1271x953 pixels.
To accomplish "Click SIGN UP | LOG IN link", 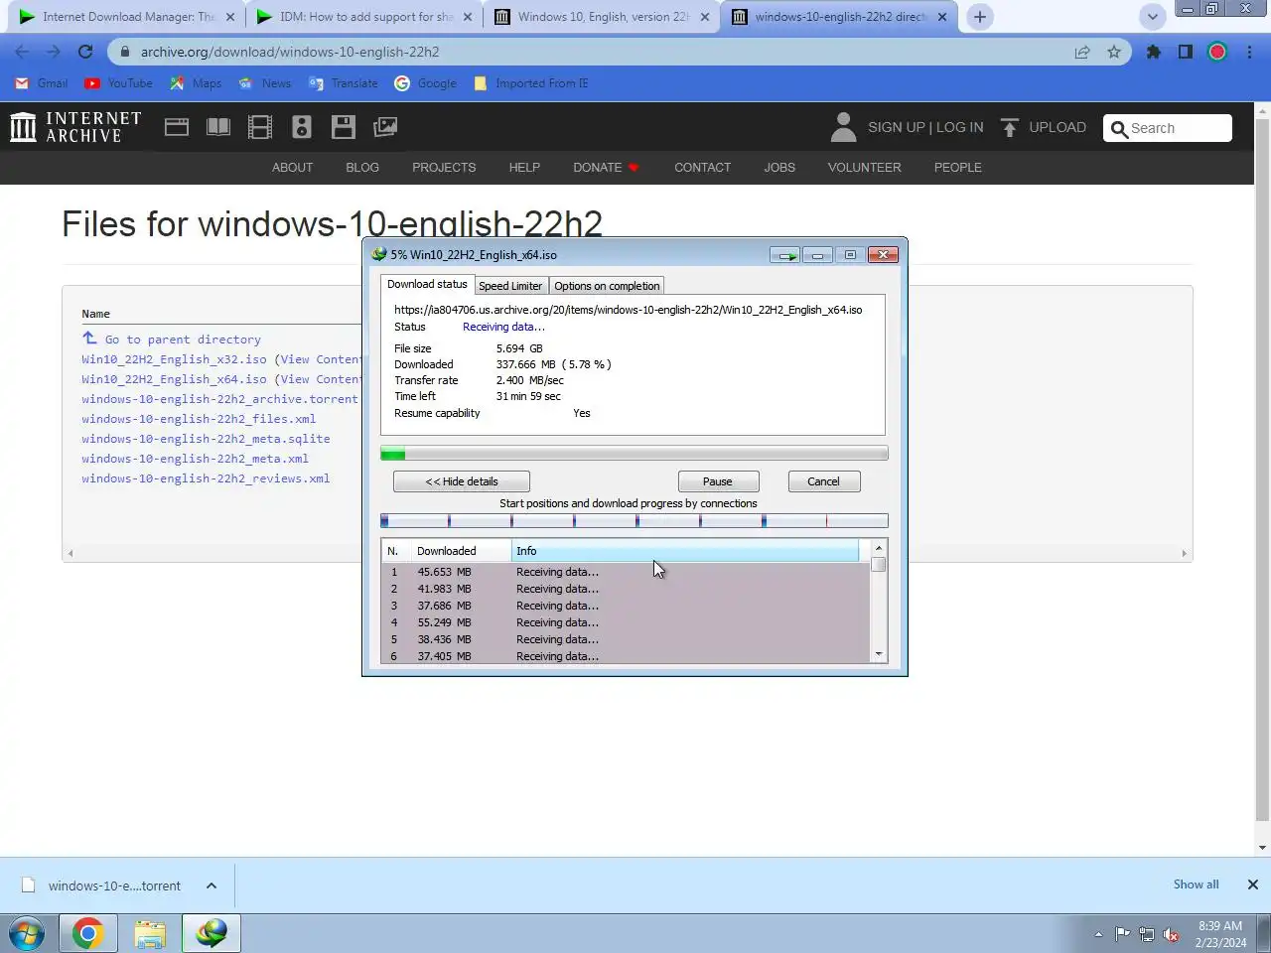I will click(925, 127).
